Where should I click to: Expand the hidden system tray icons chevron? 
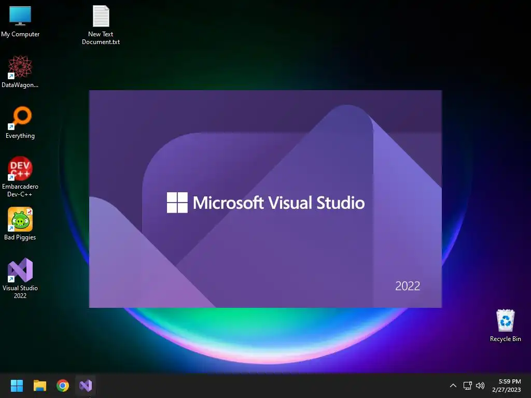coord(453,386)
